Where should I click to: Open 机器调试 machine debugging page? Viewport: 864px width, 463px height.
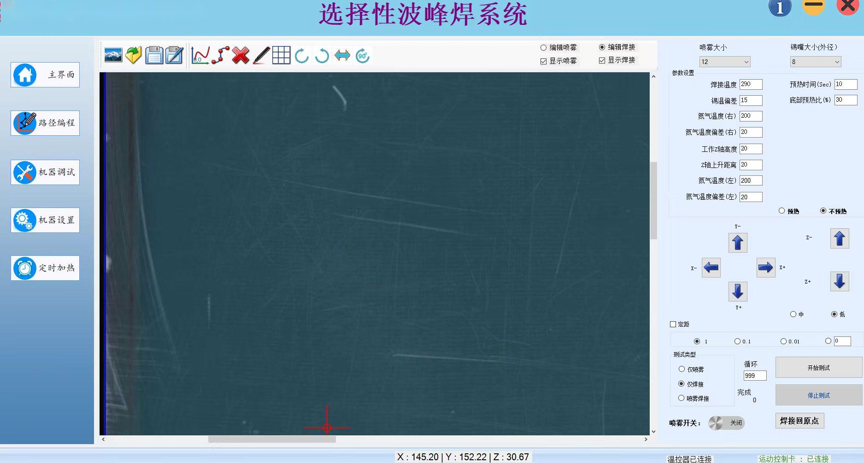[x=45, y=172]
